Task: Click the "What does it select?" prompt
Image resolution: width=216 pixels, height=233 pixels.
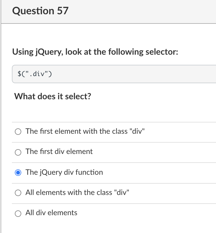Action: pyautogui.click(x=53, y=96)
